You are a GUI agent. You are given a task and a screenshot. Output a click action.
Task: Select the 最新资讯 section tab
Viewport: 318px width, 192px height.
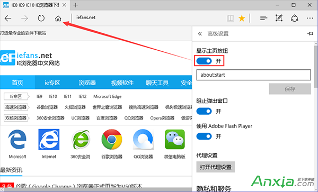pos(11,170)
